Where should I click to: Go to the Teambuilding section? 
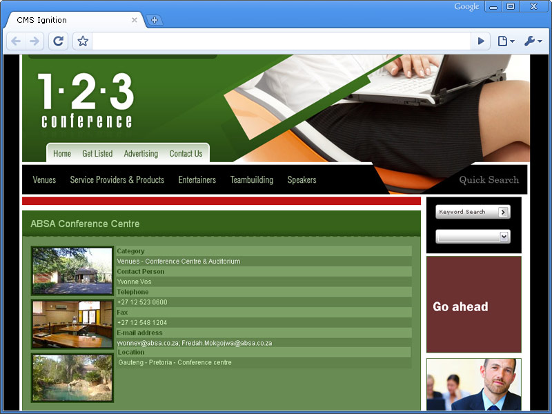click(x=252, y=179)
